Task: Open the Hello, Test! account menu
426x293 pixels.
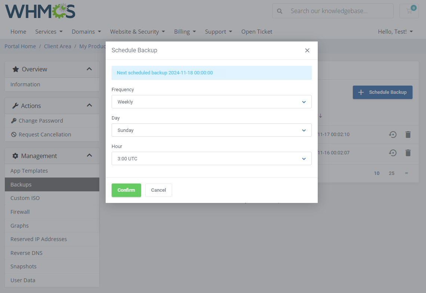Action: [395, 31]
